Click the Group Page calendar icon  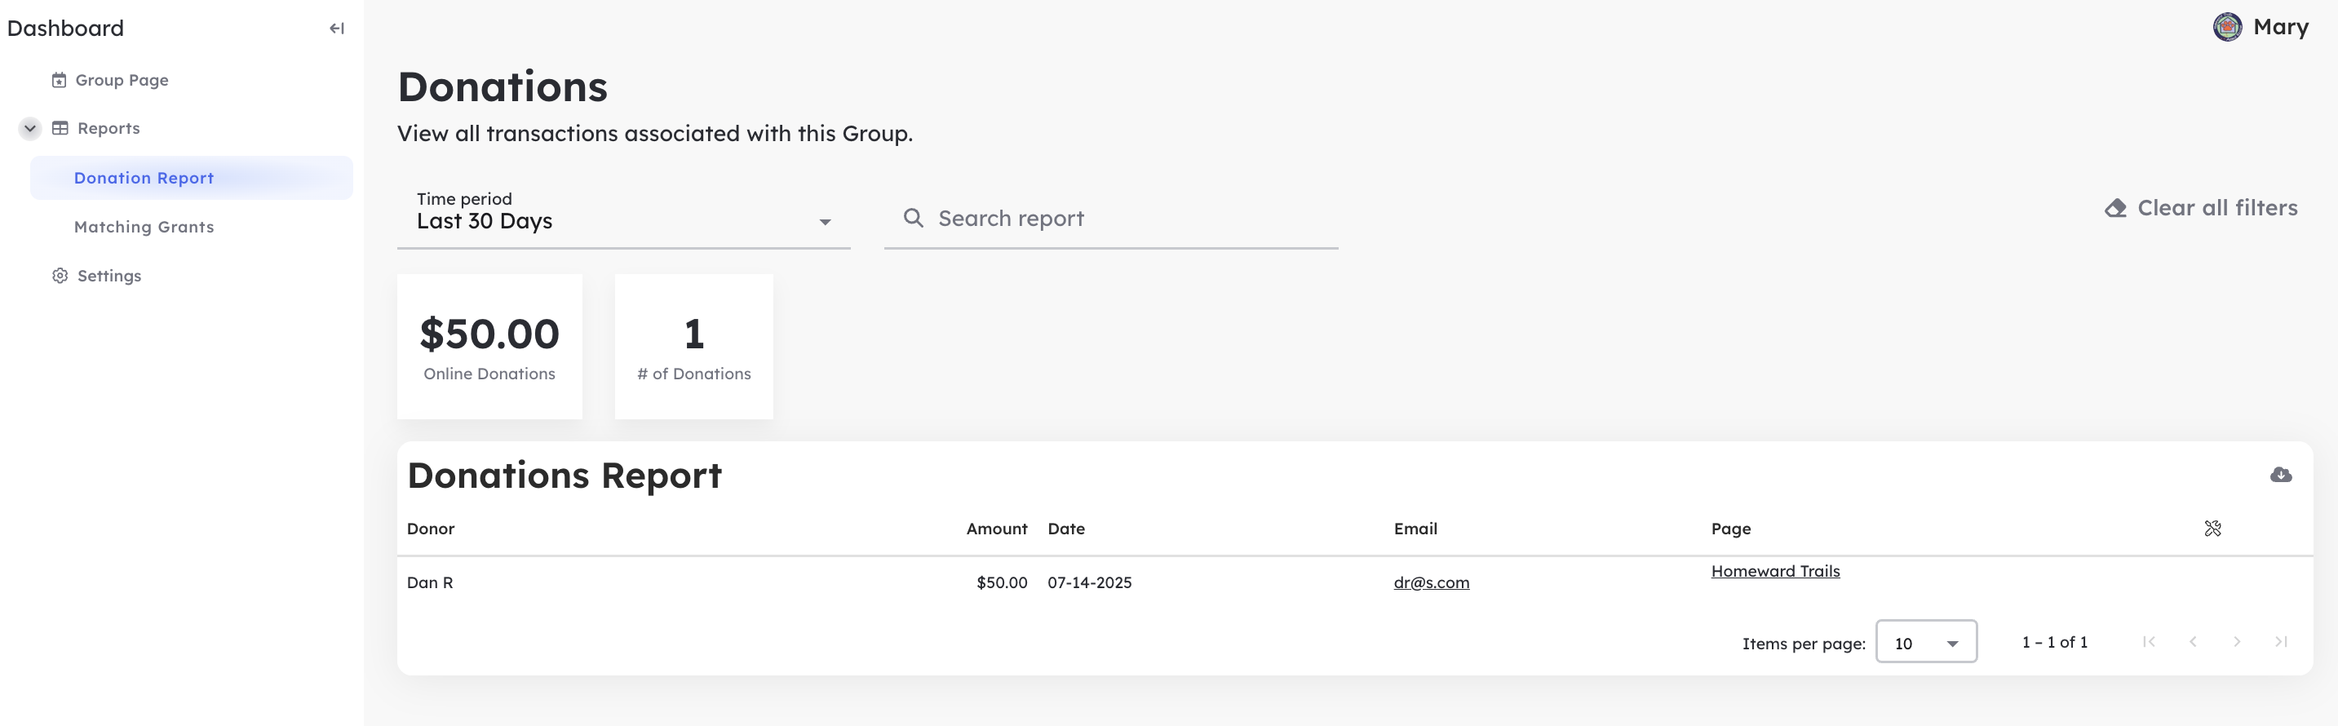pyautogui.click(x=59, y=80)
